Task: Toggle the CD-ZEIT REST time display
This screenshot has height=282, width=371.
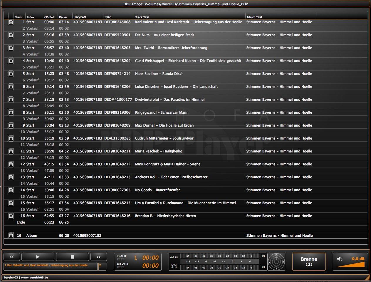Action: (122, 266)
